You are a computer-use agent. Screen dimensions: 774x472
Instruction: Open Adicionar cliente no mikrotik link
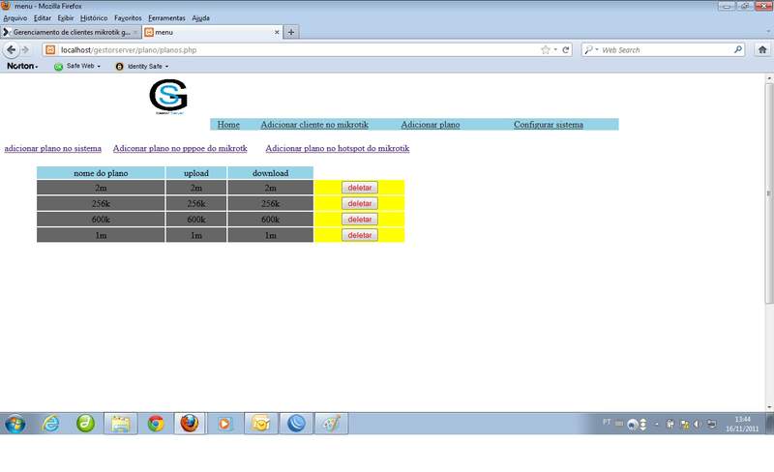(x=314, y=125)
